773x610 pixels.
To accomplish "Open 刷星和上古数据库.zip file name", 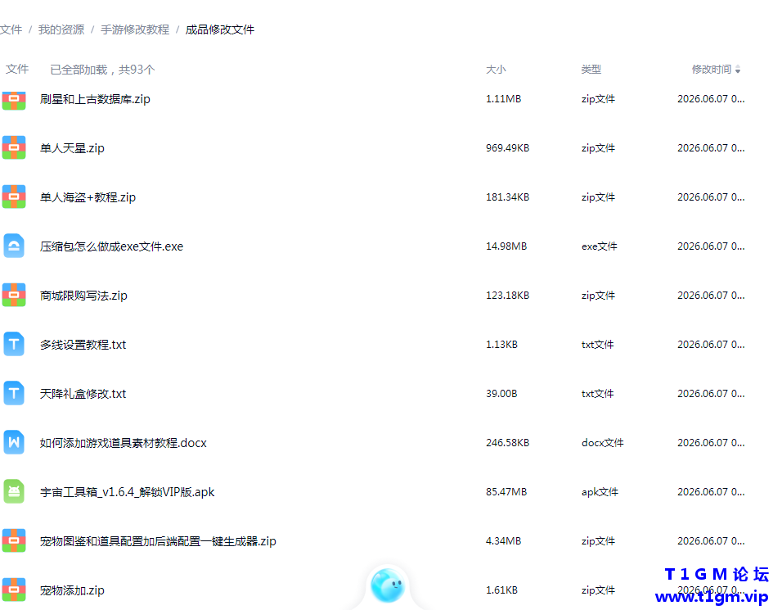I will tap(95, 99).
